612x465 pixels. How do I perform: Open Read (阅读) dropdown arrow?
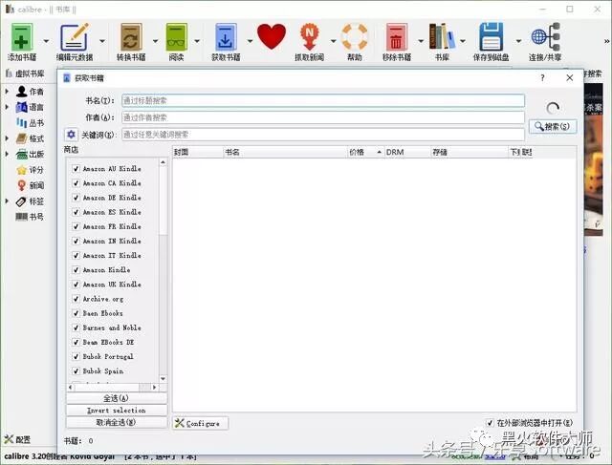pyautogui.click(x=197, y=41)
